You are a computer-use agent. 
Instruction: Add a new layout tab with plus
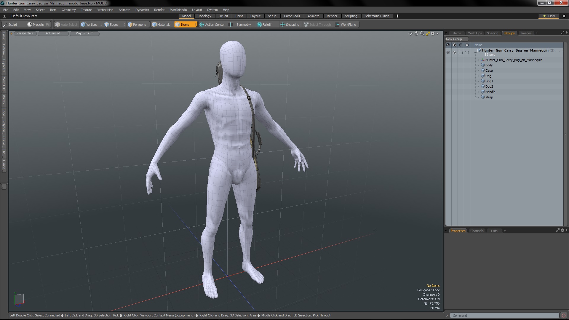[397, 16]
